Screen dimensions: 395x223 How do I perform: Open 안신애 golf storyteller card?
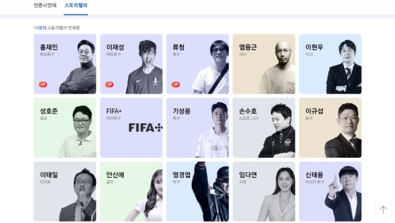(x=131, y=192)
